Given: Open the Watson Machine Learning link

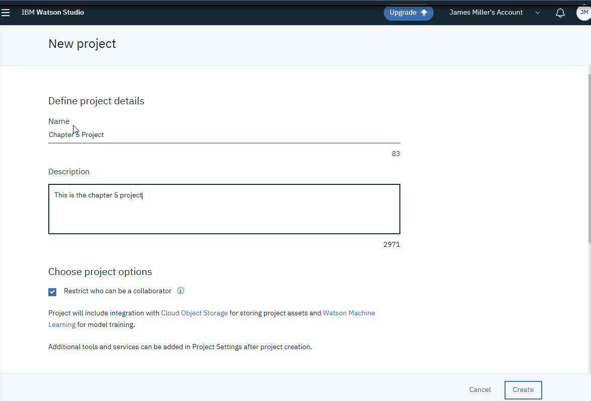Looking at the screenshot, I should point(211,319).
